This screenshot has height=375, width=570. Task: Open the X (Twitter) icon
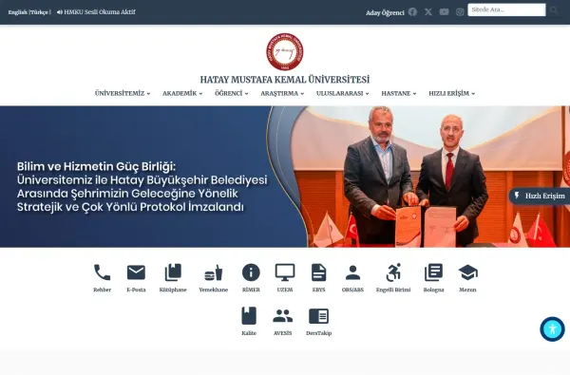[428, 12]
